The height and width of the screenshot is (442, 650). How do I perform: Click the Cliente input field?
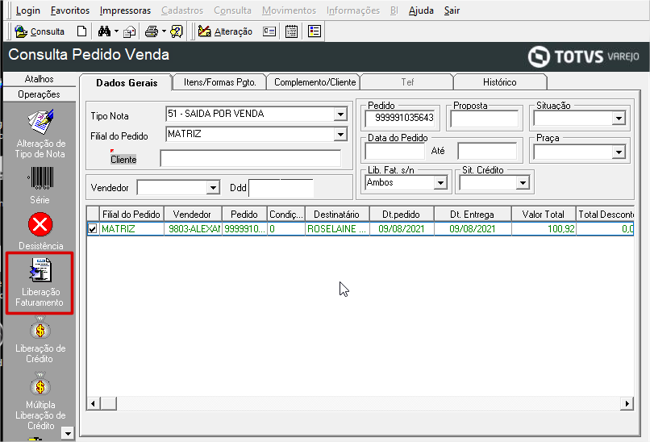[x=251, y=158]
